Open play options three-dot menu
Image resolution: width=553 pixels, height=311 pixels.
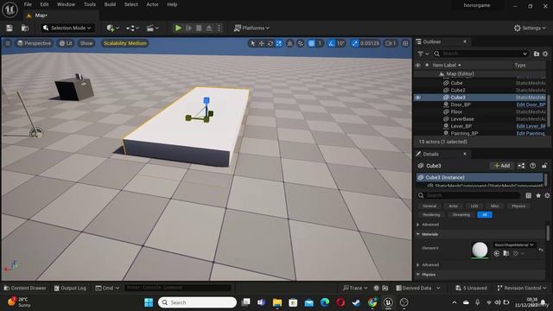coord(219,28)
